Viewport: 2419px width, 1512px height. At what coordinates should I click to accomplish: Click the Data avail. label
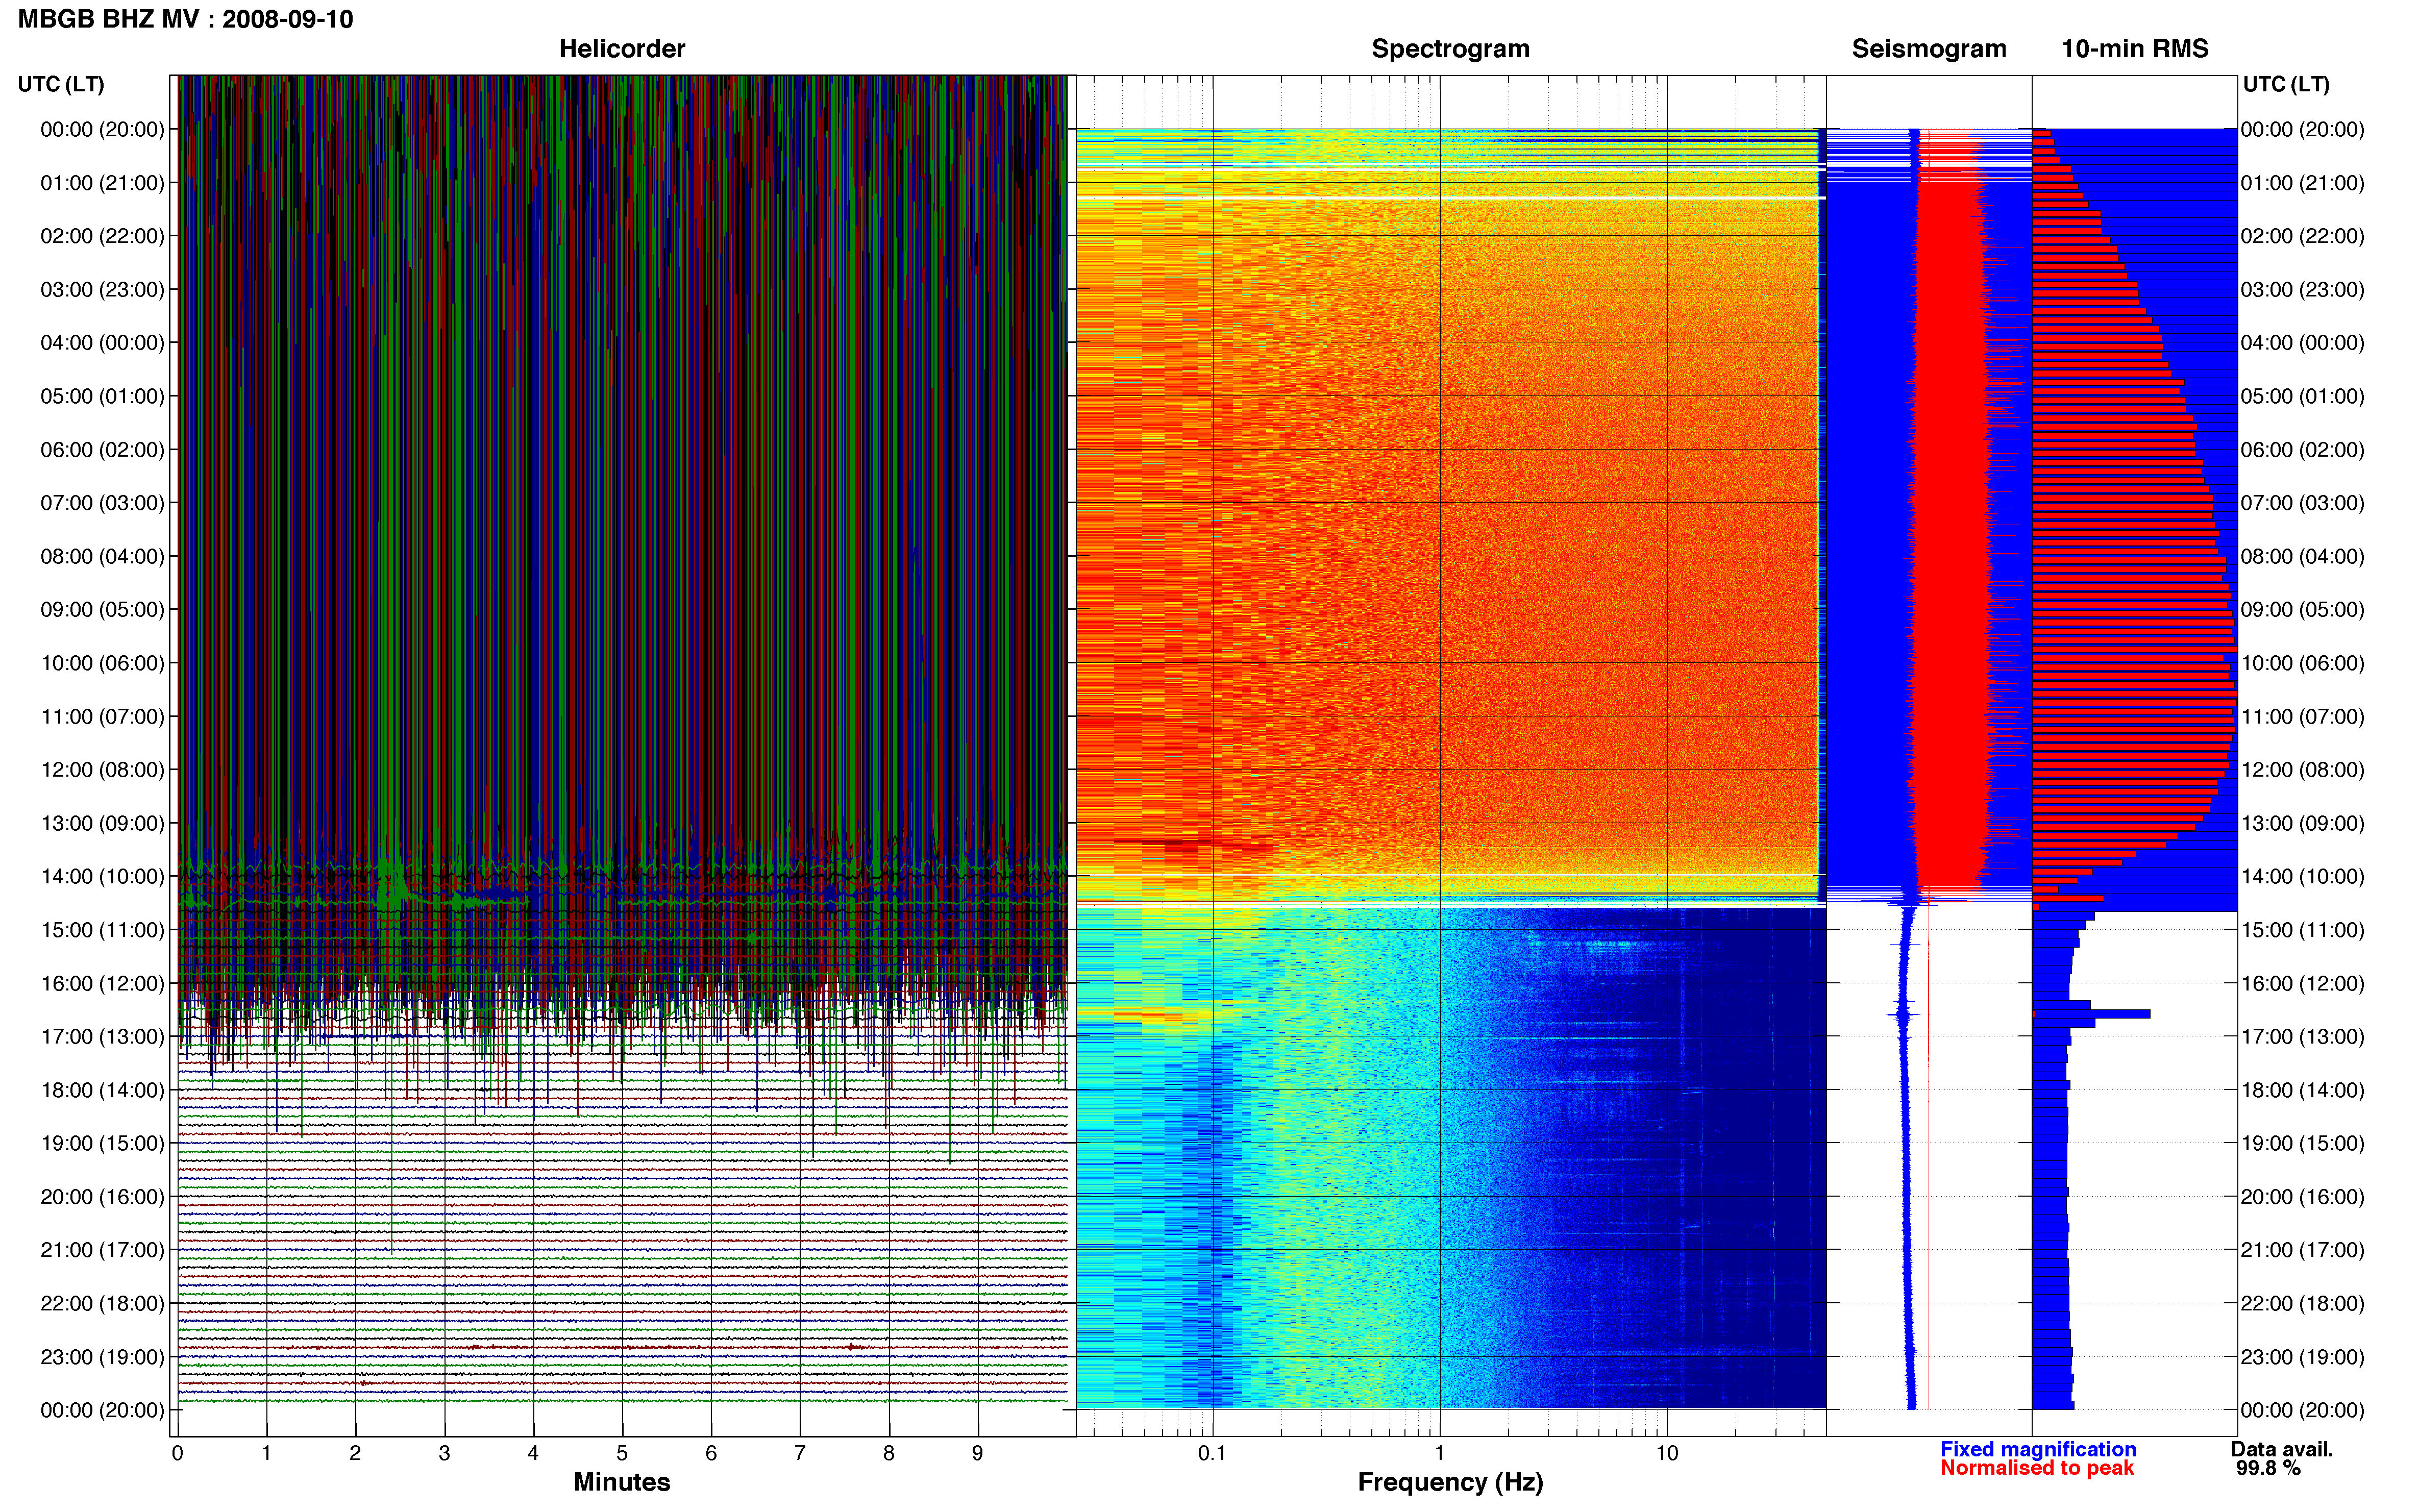point(2282,1449)
